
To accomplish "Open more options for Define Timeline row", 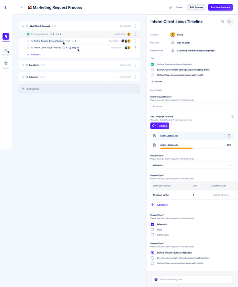I will tap(135, 41).
